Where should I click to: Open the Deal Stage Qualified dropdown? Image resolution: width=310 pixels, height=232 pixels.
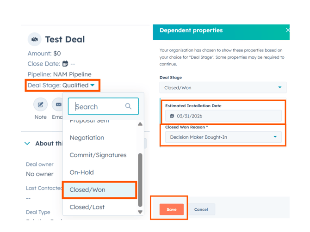93,85
